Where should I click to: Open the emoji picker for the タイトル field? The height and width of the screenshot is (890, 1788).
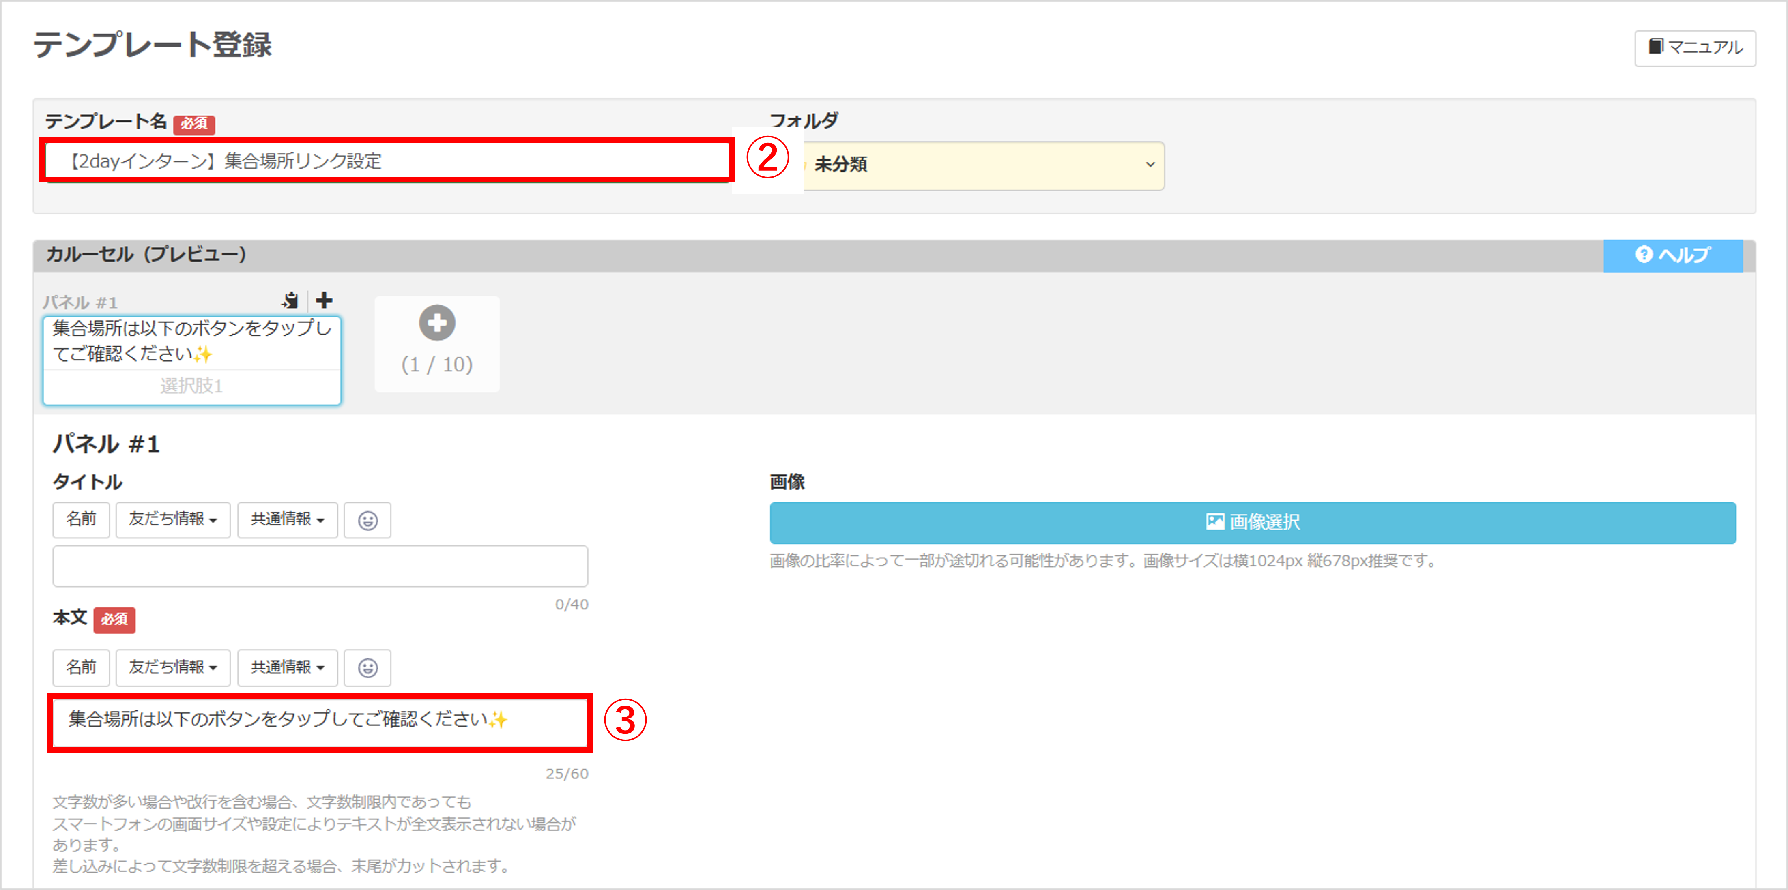pos(367,520)
